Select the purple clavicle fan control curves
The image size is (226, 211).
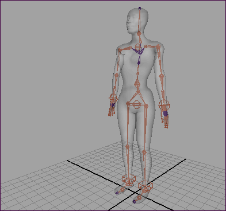(139, 51)
